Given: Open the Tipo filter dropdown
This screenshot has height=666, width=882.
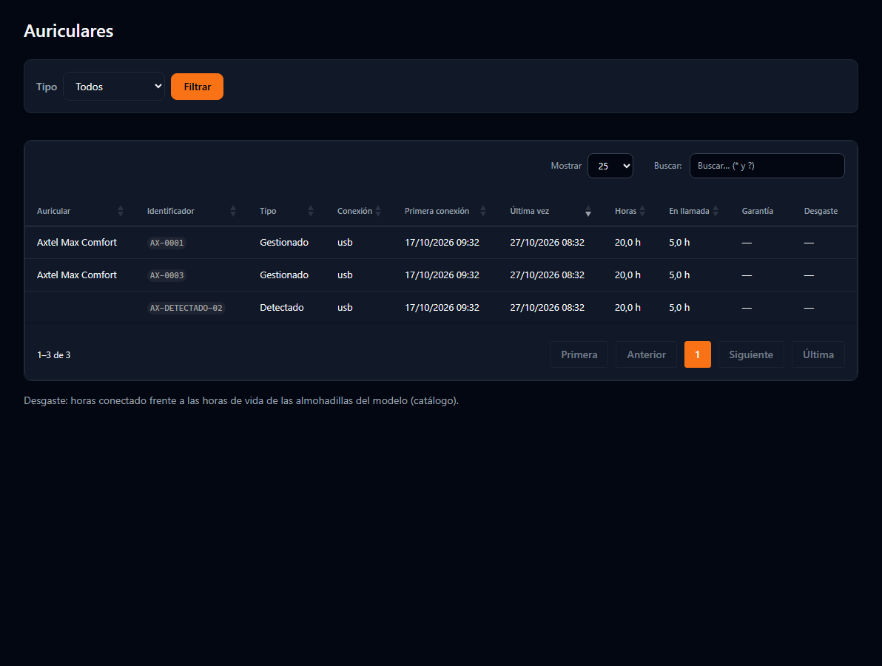Looking at the screenshot, I should click(114, 86).
